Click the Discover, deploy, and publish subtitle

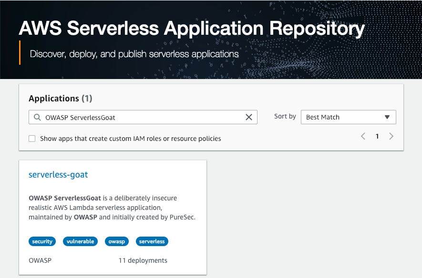[134, 54]
